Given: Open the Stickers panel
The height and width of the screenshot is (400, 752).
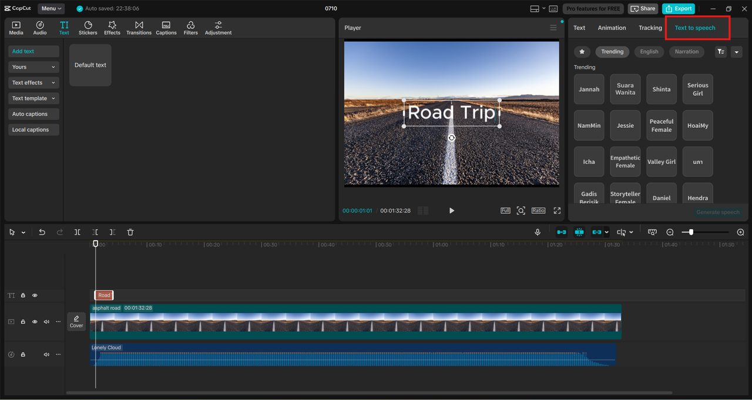Looking at the screenshot, I should click(88, 28).
